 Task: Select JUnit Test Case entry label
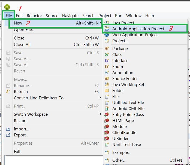126,144
